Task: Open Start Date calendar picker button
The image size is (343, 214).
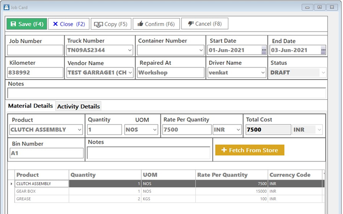Action: coord(264,50)
